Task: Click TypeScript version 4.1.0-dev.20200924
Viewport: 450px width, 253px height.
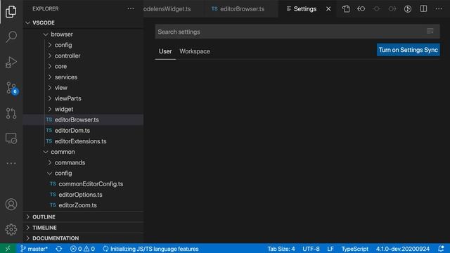Action: pos(403,249)
